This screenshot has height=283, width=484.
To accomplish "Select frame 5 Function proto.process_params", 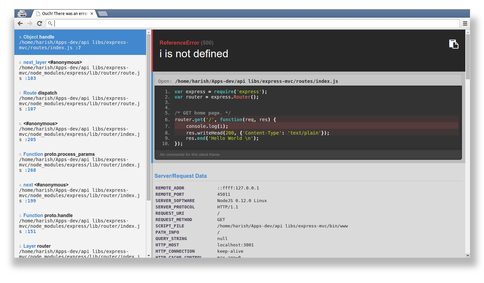I will coord(80,162).
